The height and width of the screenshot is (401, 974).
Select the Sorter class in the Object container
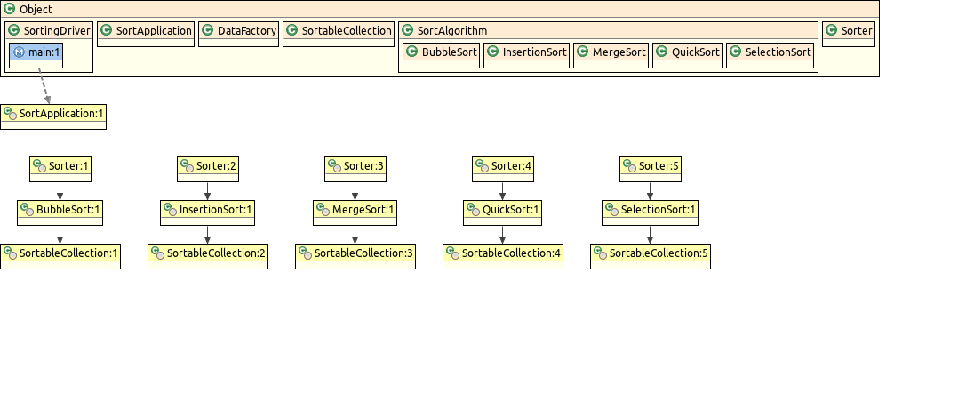[x=850, y=31]
